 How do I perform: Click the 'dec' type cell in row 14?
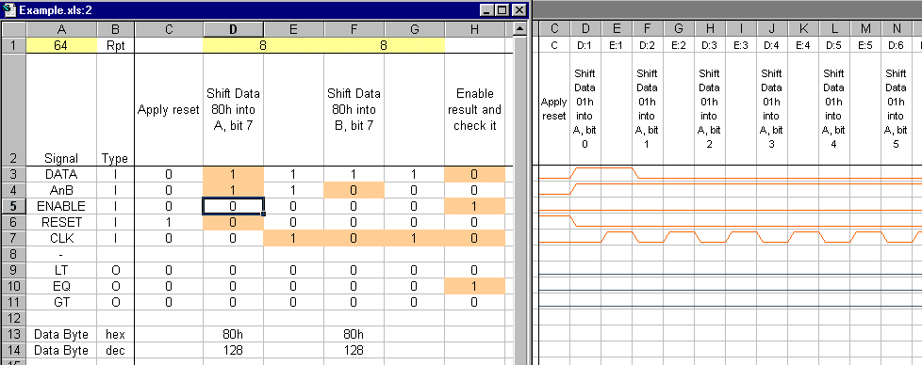pyautogui.click(x=115, y=350)
